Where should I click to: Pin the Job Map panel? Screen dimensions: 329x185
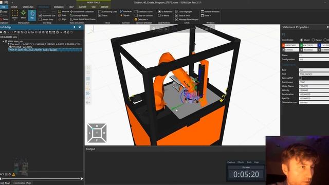pos(74,27)
